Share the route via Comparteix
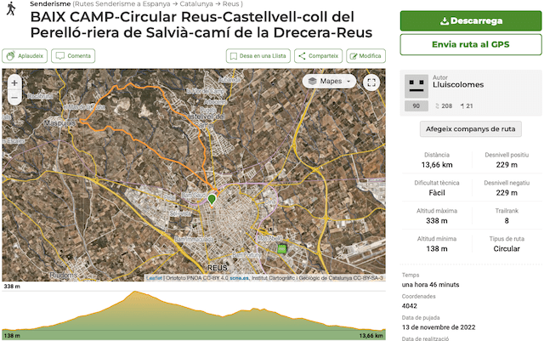The height and width of the screenshot is (341, 544). [318, 56]
